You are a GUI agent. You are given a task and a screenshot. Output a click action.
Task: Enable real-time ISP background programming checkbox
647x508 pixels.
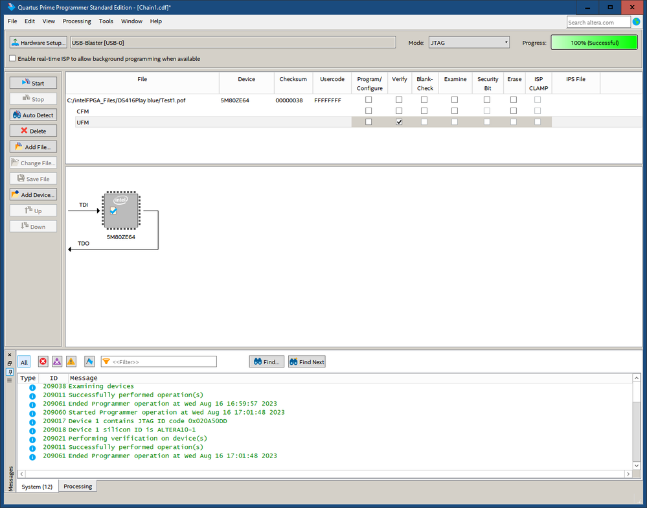[12, 58]
